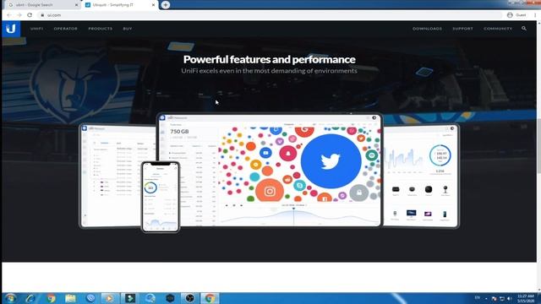Click the active Chrome icon in taskbar
Screen dimensions: 541x304
[210, 298]
